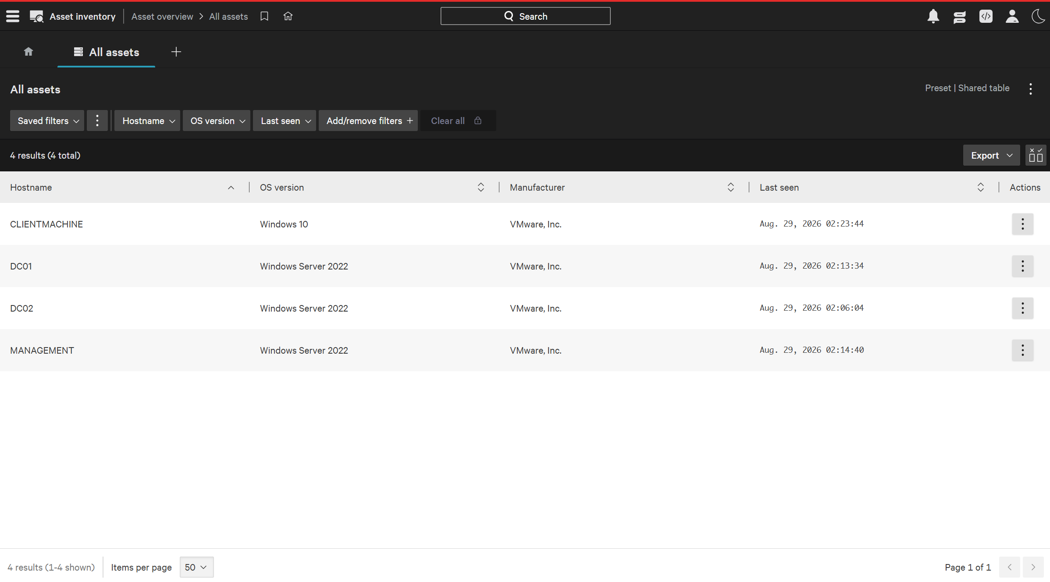1050x582 pixels.
Task: Expand the Last seen filter dropdown
Action: point(285,121)
